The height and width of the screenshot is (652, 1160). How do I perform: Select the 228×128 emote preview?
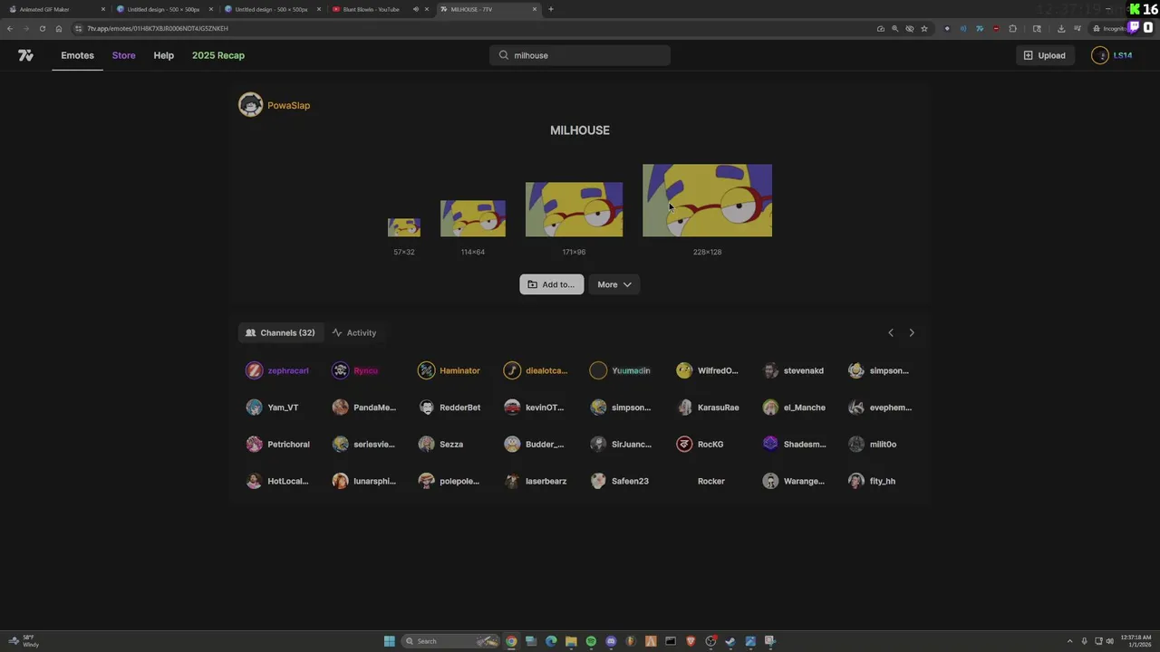pos(707,200)
